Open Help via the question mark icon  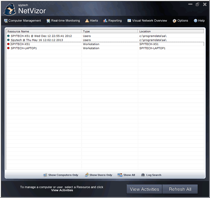(195, 21)
